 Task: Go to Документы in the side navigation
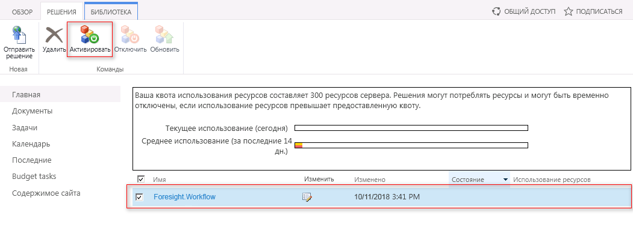[32, 111]
